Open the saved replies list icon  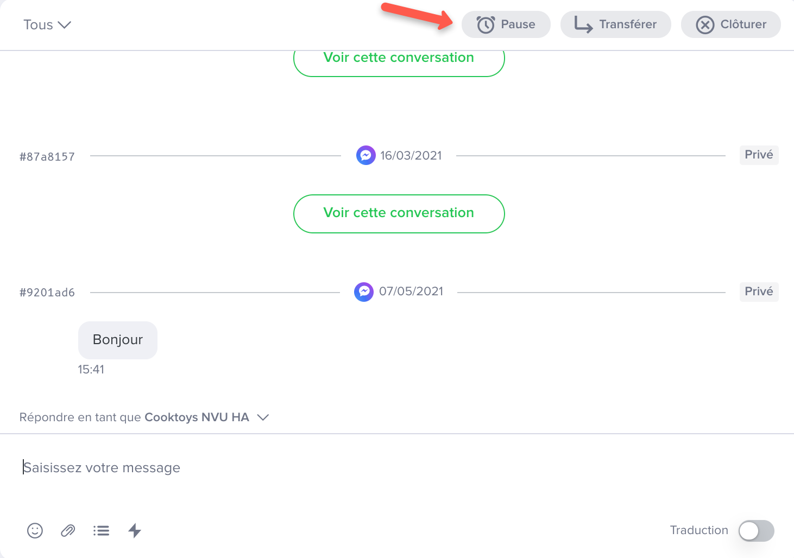(101, 530)
